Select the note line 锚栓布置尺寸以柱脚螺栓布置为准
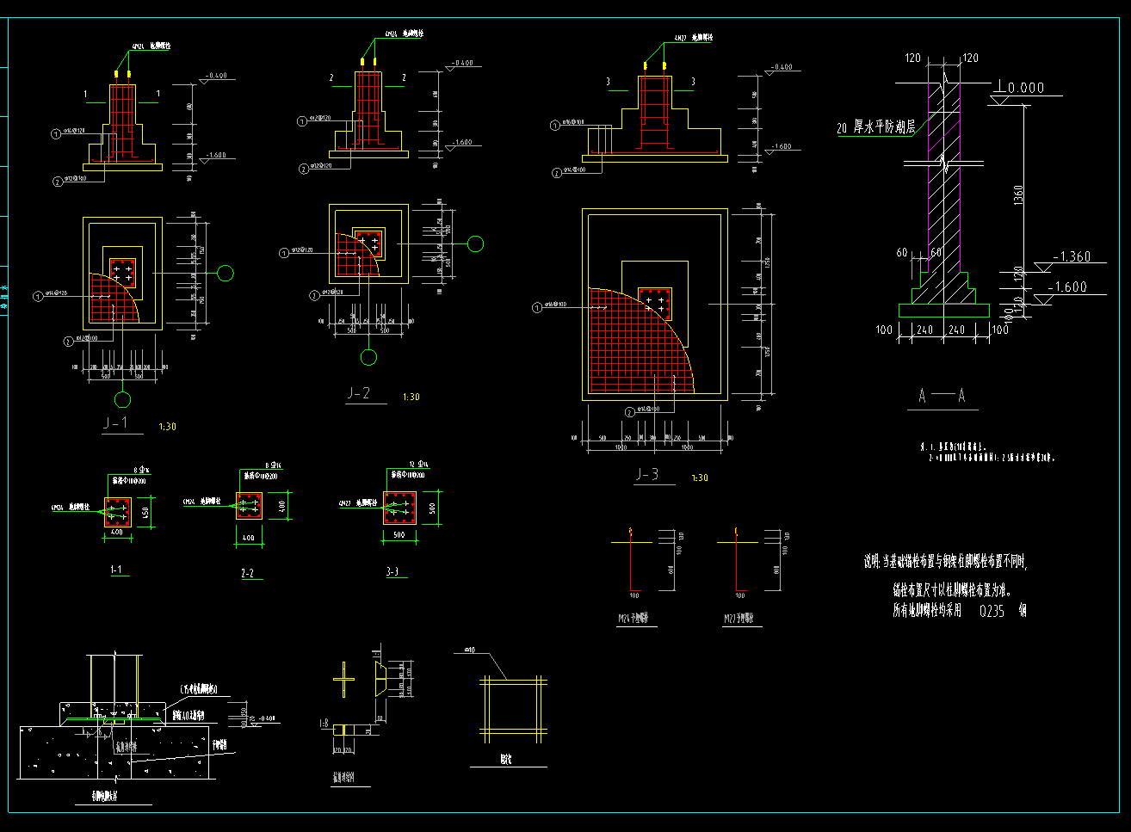The height and width of the screenshot is (832, 1131). [x=952, y=590]
